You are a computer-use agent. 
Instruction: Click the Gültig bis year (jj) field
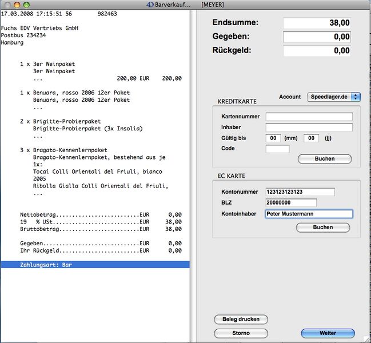point(311,138)
